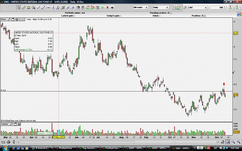242x151 pixels.
Task: Open the LMT order type dropdown
Action: coord(198,8)
